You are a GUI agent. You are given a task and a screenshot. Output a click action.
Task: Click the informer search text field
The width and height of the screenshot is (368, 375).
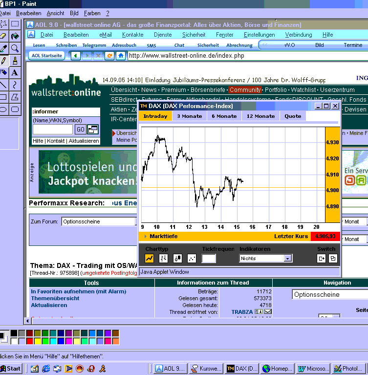click(x=53, y=130)
